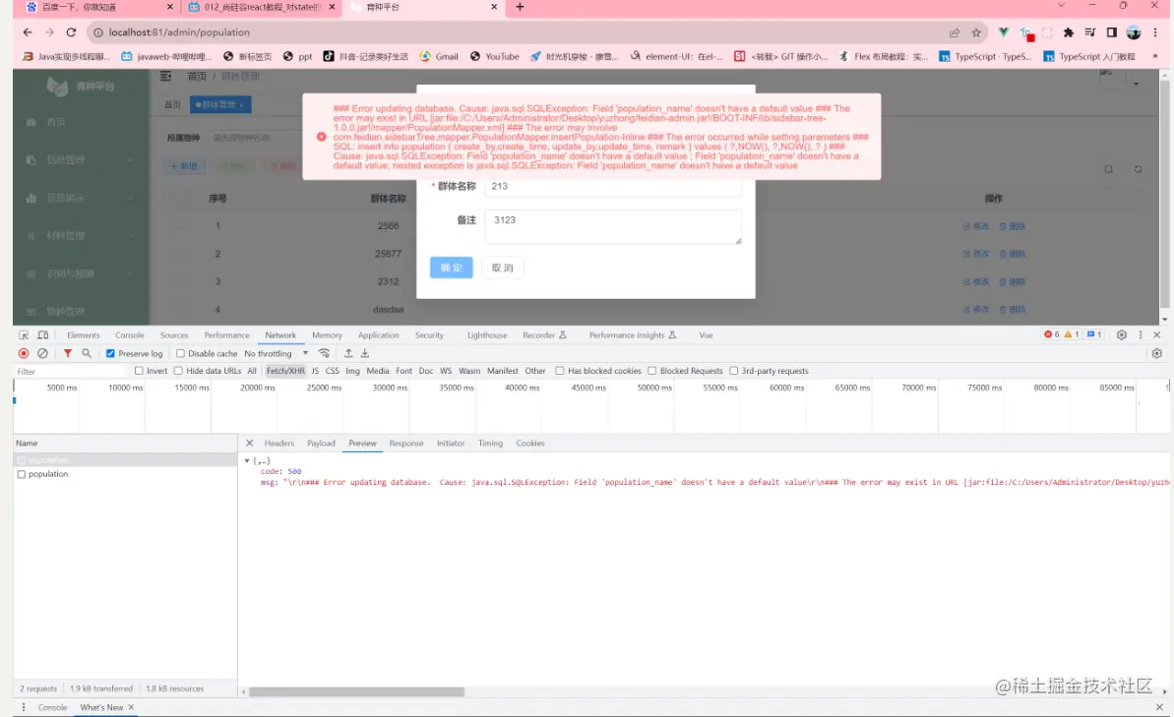
Task: Open the Lighthouse panel tab
Action: [x=487, y=335]
